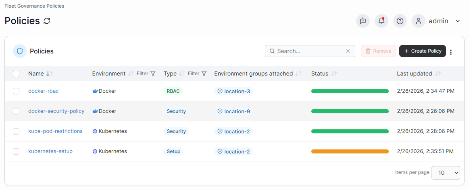The height and width of the screenshot is (190, 469).
Task: Select the docker-rbac row checkbox
Action: tap(16, 91)
